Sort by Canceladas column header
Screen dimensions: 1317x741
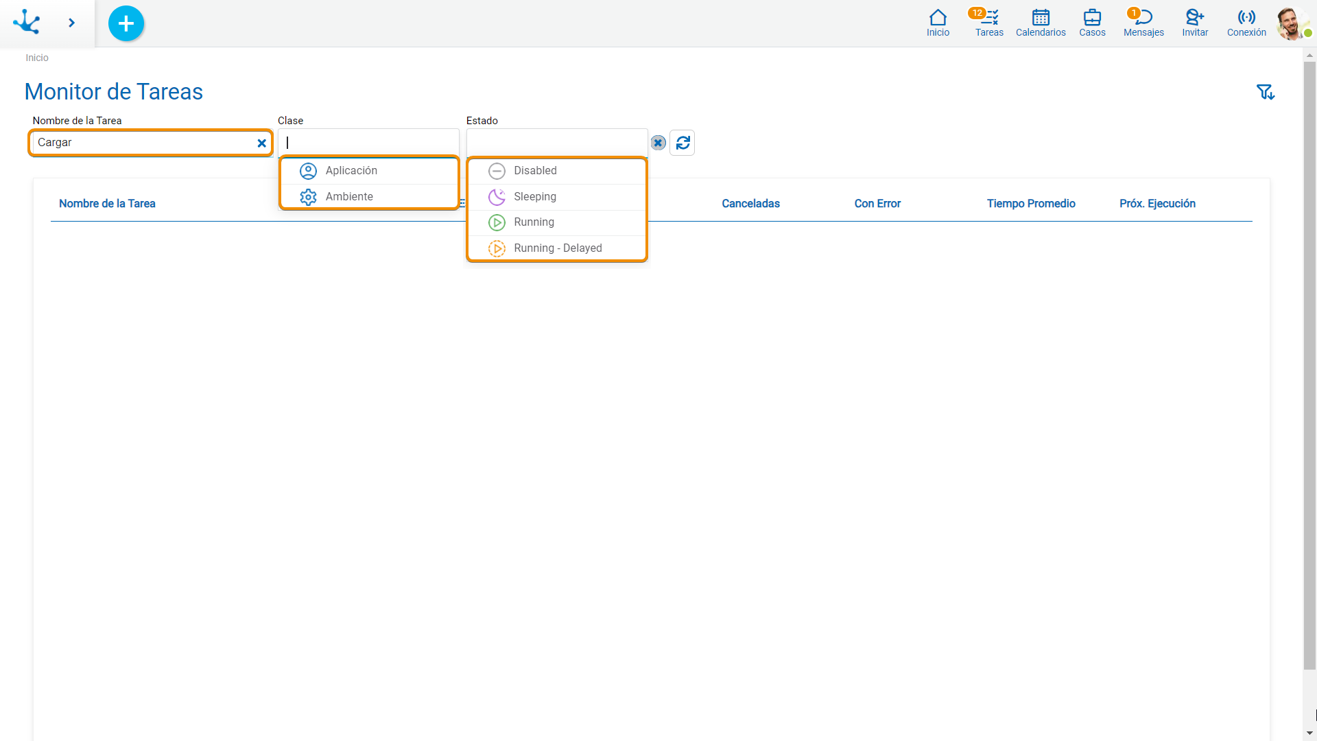[750, 204]
